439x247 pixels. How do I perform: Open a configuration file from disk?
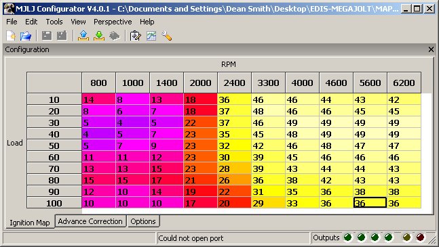coord(26,36)
